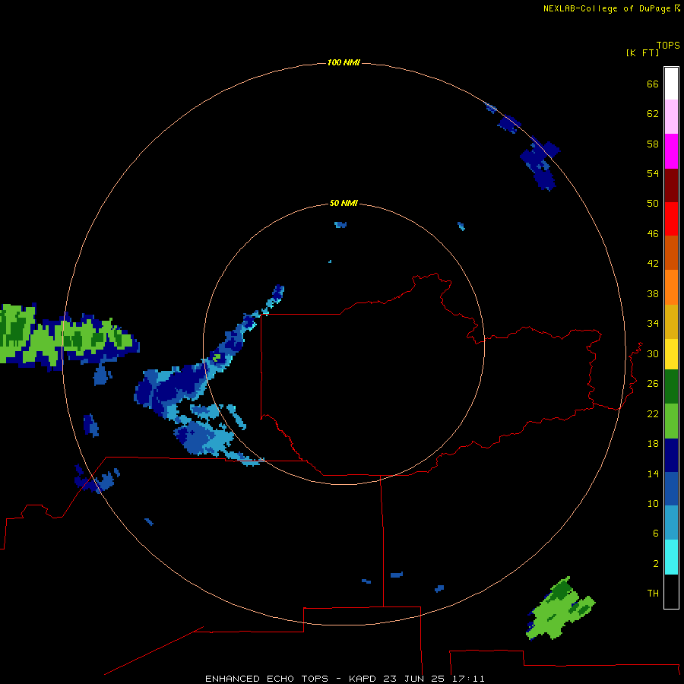Click the TH threshold legend label

[653, 594]
